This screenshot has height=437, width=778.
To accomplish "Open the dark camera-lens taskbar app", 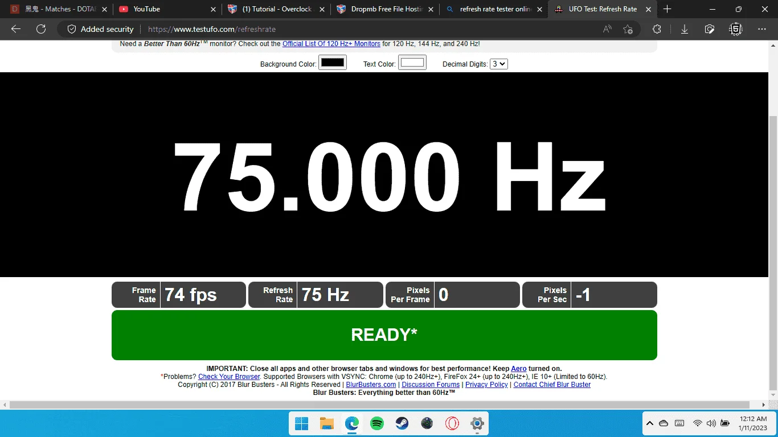I will (x=427, y=423).
